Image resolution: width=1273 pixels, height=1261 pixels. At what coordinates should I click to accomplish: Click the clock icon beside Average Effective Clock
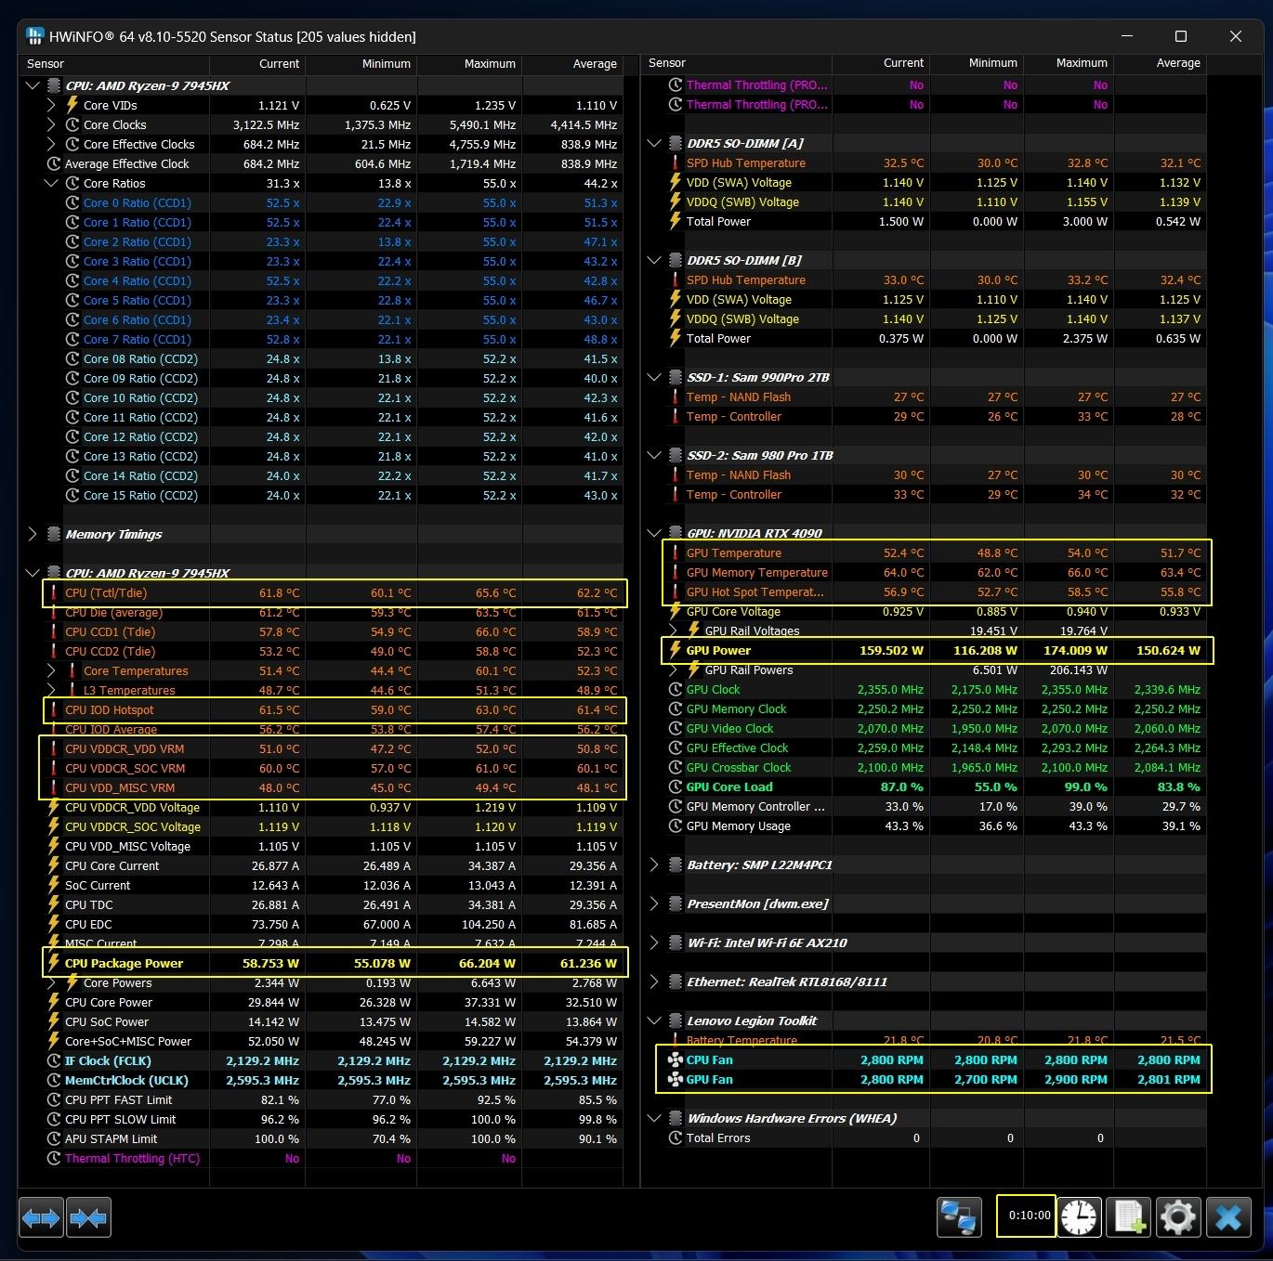(54, 163)
